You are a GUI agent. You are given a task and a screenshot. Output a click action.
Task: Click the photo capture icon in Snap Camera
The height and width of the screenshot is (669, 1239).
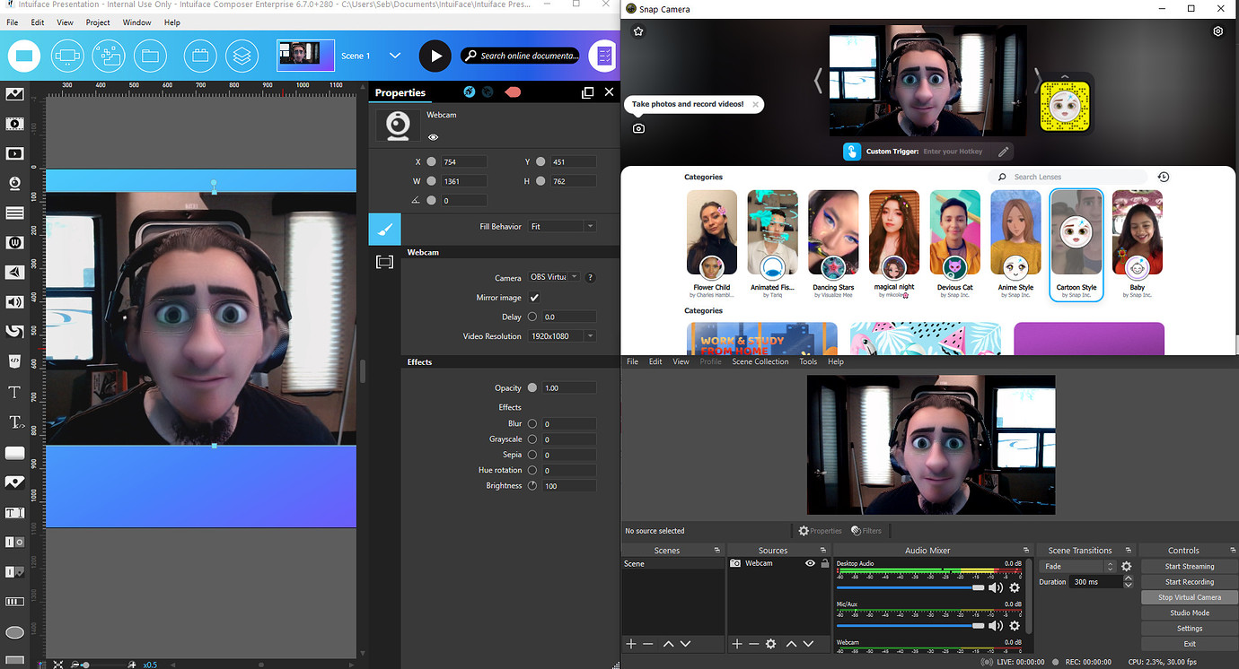coord(638,128)
